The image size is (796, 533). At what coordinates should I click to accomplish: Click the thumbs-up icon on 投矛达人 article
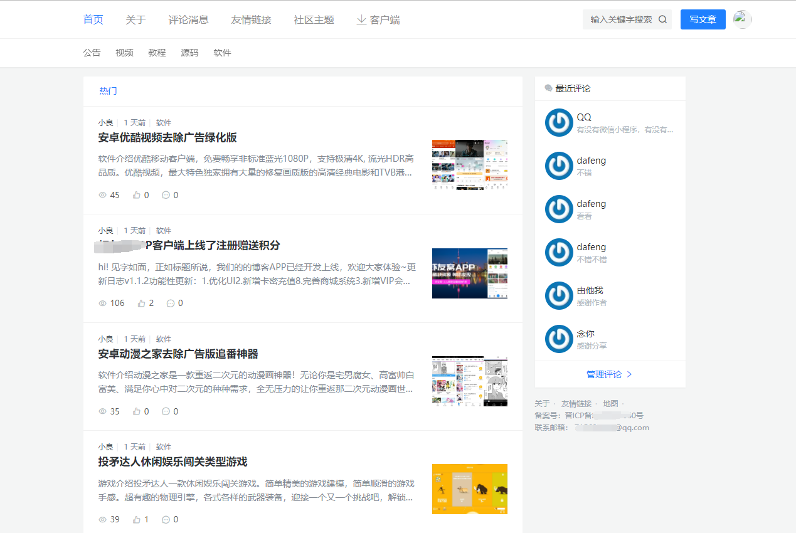tap(136, 519)
